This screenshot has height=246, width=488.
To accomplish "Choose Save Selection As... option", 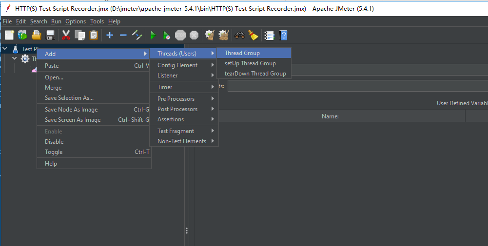I will [94, 98].
